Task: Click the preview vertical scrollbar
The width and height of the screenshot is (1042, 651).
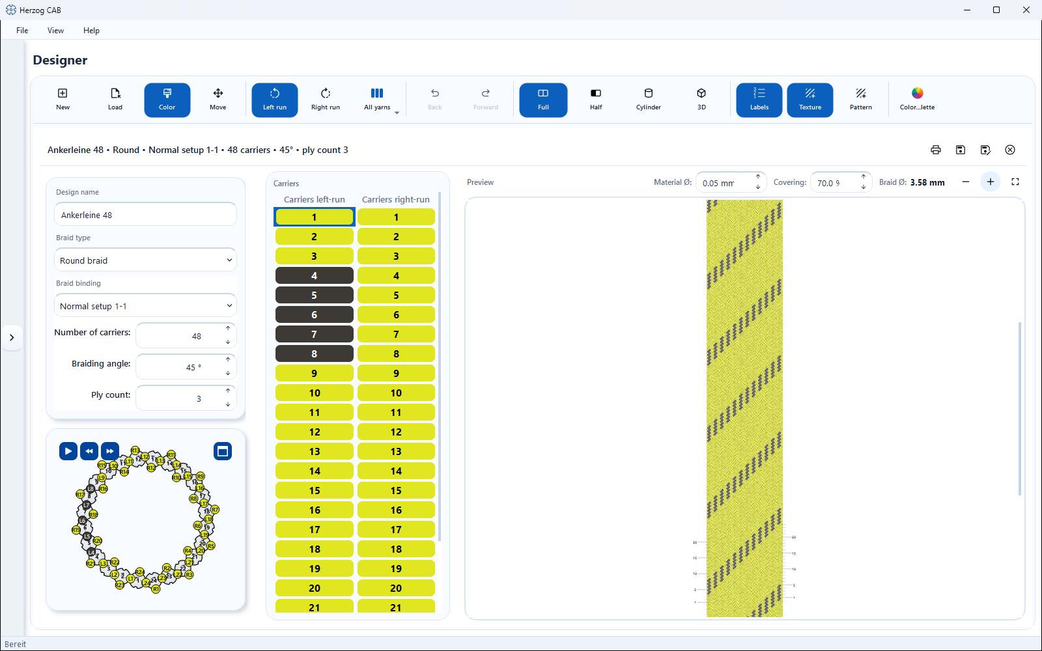Action: coord(1020,408)
